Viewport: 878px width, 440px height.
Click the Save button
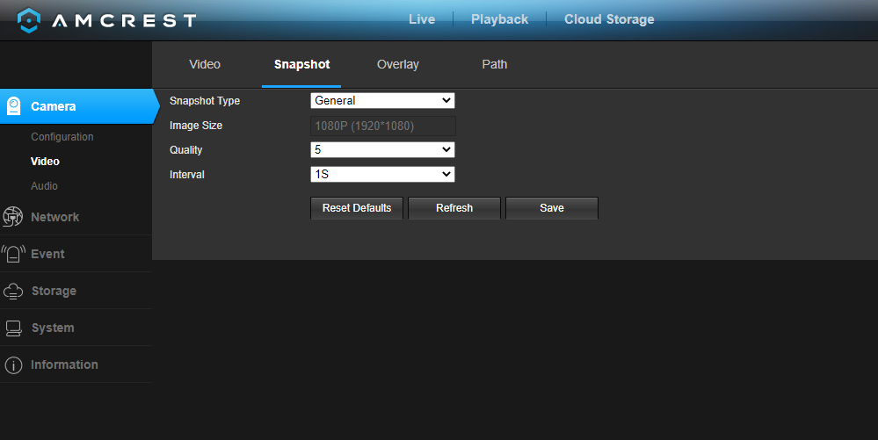[x=552, y=207]
